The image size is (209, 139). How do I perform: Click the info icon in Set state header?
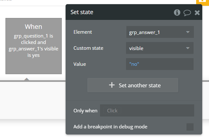[x=177, y=13]
